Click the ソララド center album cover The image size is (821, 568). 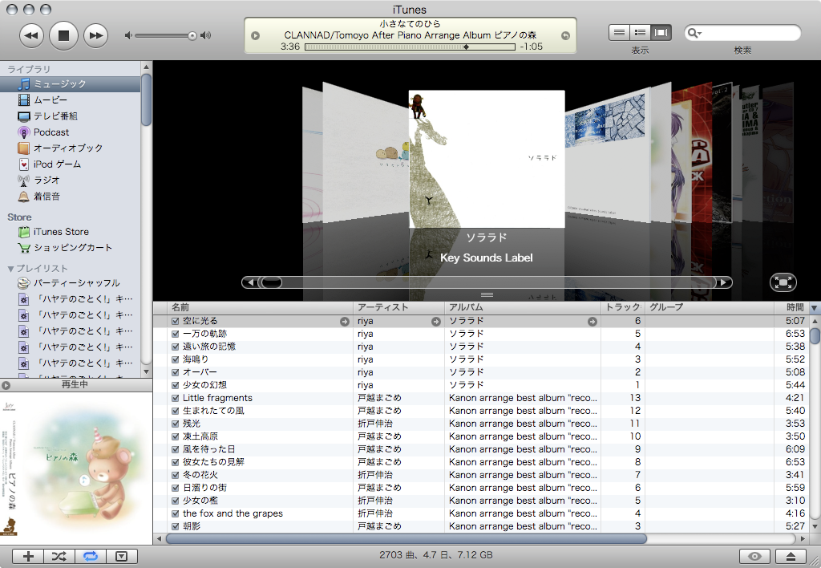click(487, 160)
